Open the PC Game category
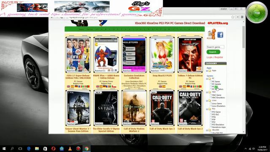270x152 pixels. coord(216,81)
